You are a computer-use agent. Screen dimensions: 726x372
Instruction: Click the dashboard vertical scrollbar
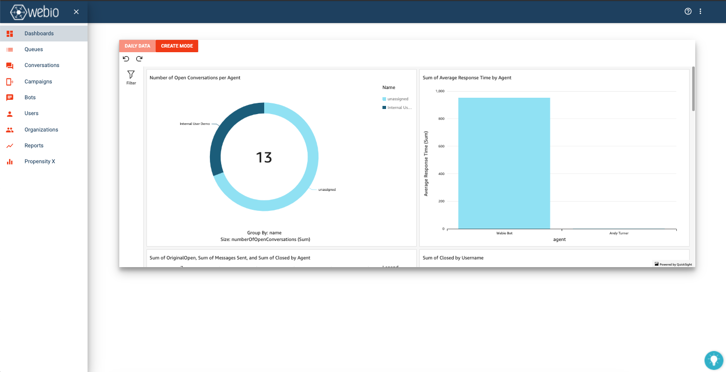[x=693, y=89]
